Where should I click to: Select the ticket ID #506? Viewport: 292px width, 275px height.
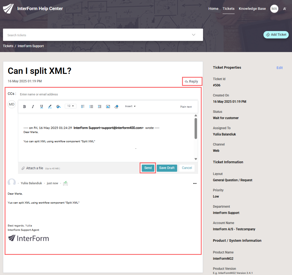tap(217, 85)
